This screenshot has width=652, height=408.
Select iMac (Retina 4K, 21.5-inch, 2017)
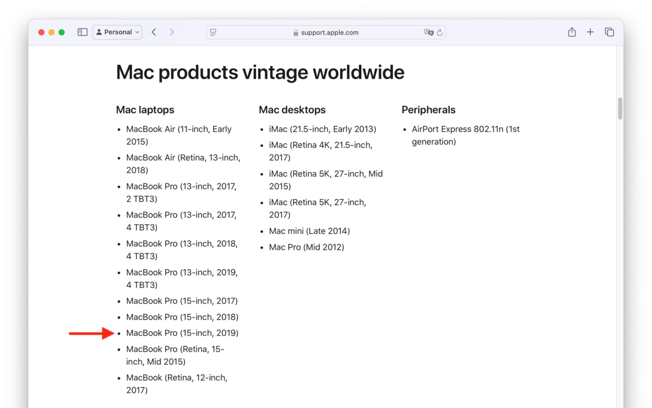coord(320,151)
